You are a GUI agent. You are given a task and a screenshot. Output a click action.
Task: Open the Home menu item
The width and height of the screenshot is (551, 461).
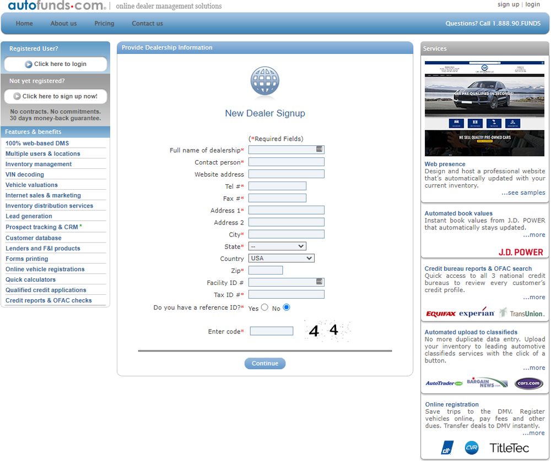tap(24, 24)
